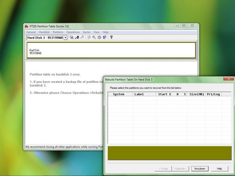The image size is (235, 176).
Task: Click the disabled Volgende button
Action: tap(180, 169)
